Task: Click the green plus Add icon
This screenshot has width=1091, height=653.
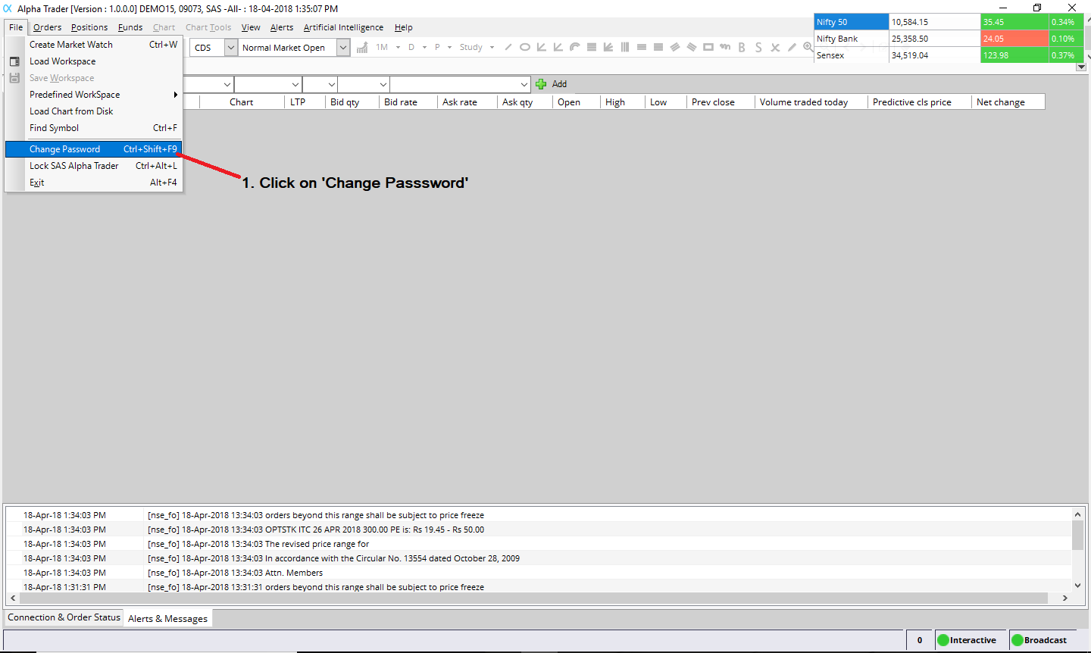Action: pyautogui.click(x=541, y=84)
